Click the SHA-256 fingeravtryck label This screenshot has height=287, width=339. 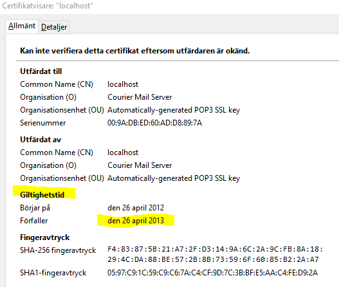pyautogui.click(x=58, y=250)
